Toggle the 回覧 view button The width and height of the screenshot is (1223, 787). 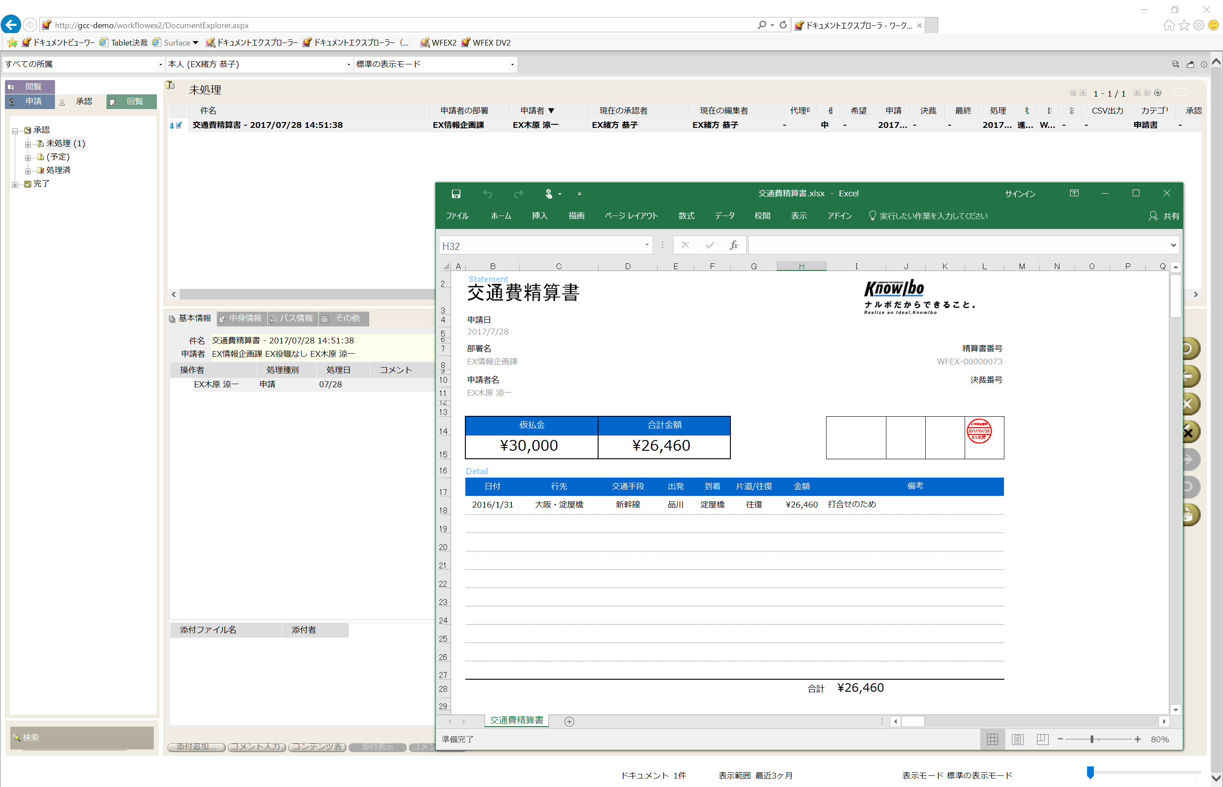(131, 101)
